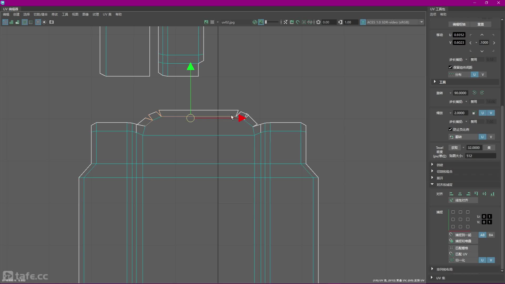Toggle the grid display icon in the toolbar

tap(38, 22)
